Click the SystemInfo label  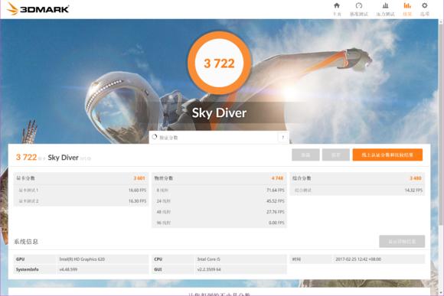28,269
